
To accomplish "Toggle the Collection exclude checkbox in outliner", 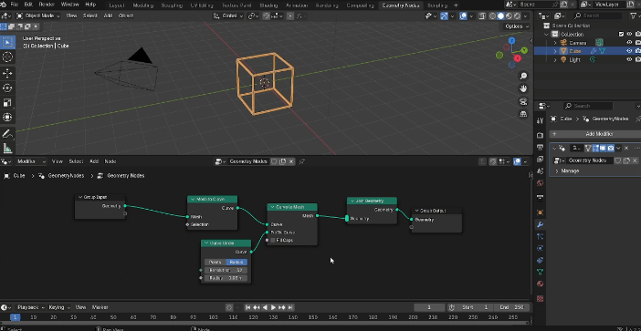I will [x=622, y=35].
